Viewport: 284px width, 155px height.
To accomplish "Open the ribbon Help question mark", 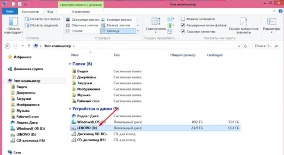I will click(280, 11).
